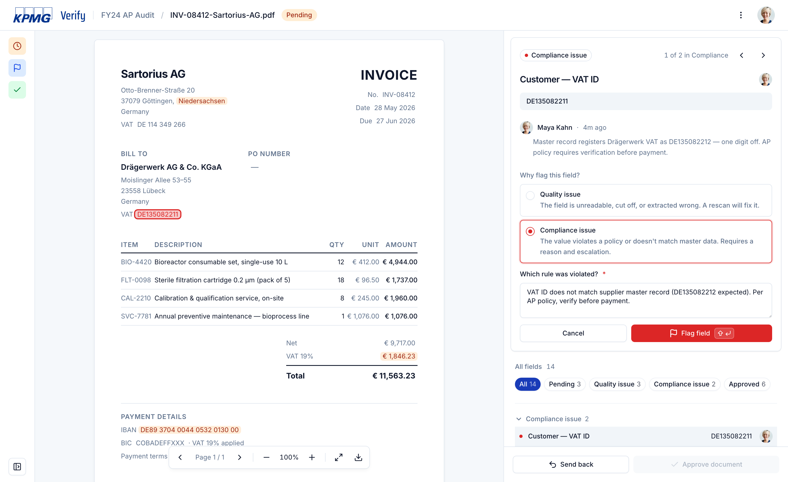Cancel the flag dialog
The height and width of the screenshot is (482, 788).
(x=573, y=333)
